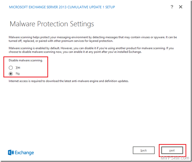Screen dimensions: 192x162
Task: Click the "No" option label text
Action: tap(18, 74)
